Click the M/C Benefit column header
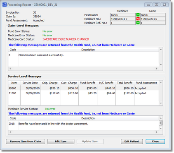 [x=106, y=83]
